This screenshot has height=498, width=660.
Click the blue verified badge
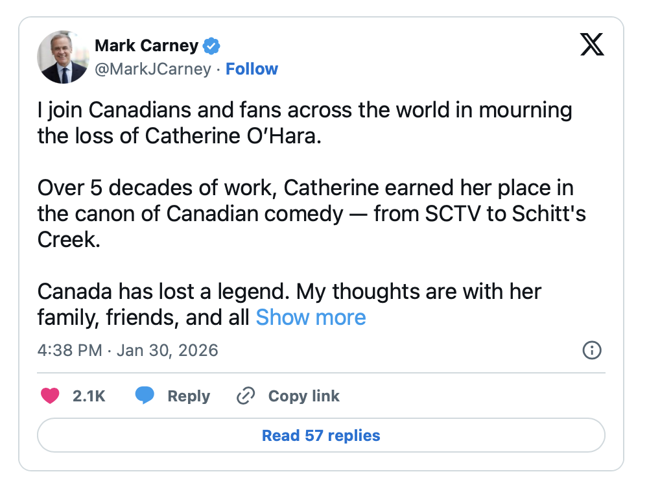212,46
